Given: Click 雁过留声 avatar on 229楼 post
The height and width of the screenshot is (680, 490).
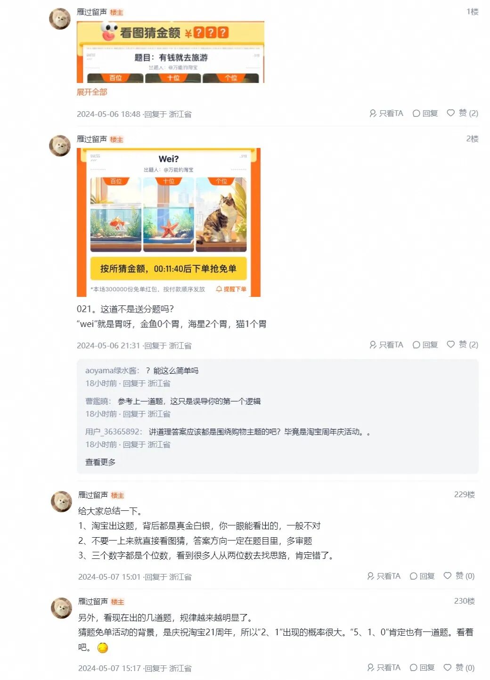Looking at the screenshot, I should pyautogui.click(x=61, y=502).
